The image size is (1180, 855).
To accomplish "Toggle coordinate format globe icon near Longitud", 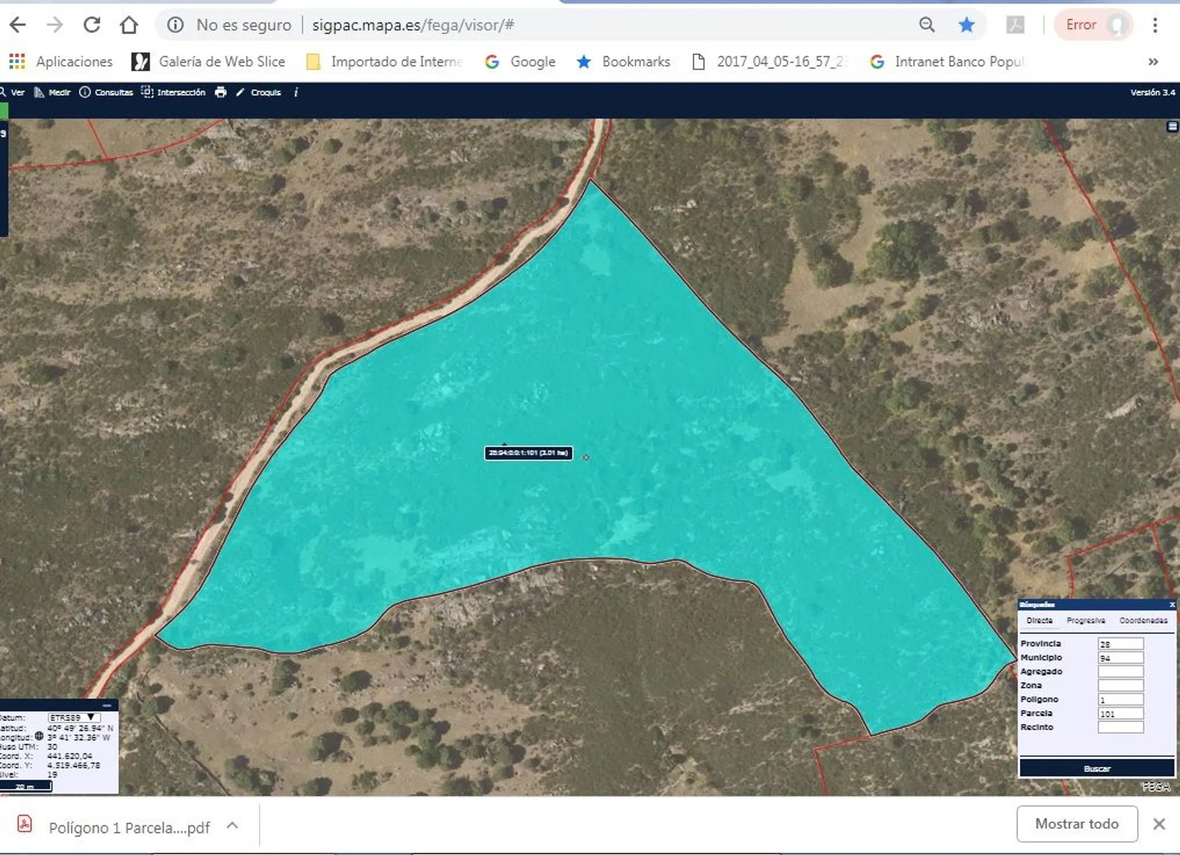I will pyautogui.click(x=39, y=736).
